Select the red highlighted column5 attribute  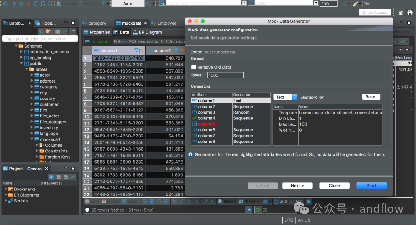(x=206, y=124)
